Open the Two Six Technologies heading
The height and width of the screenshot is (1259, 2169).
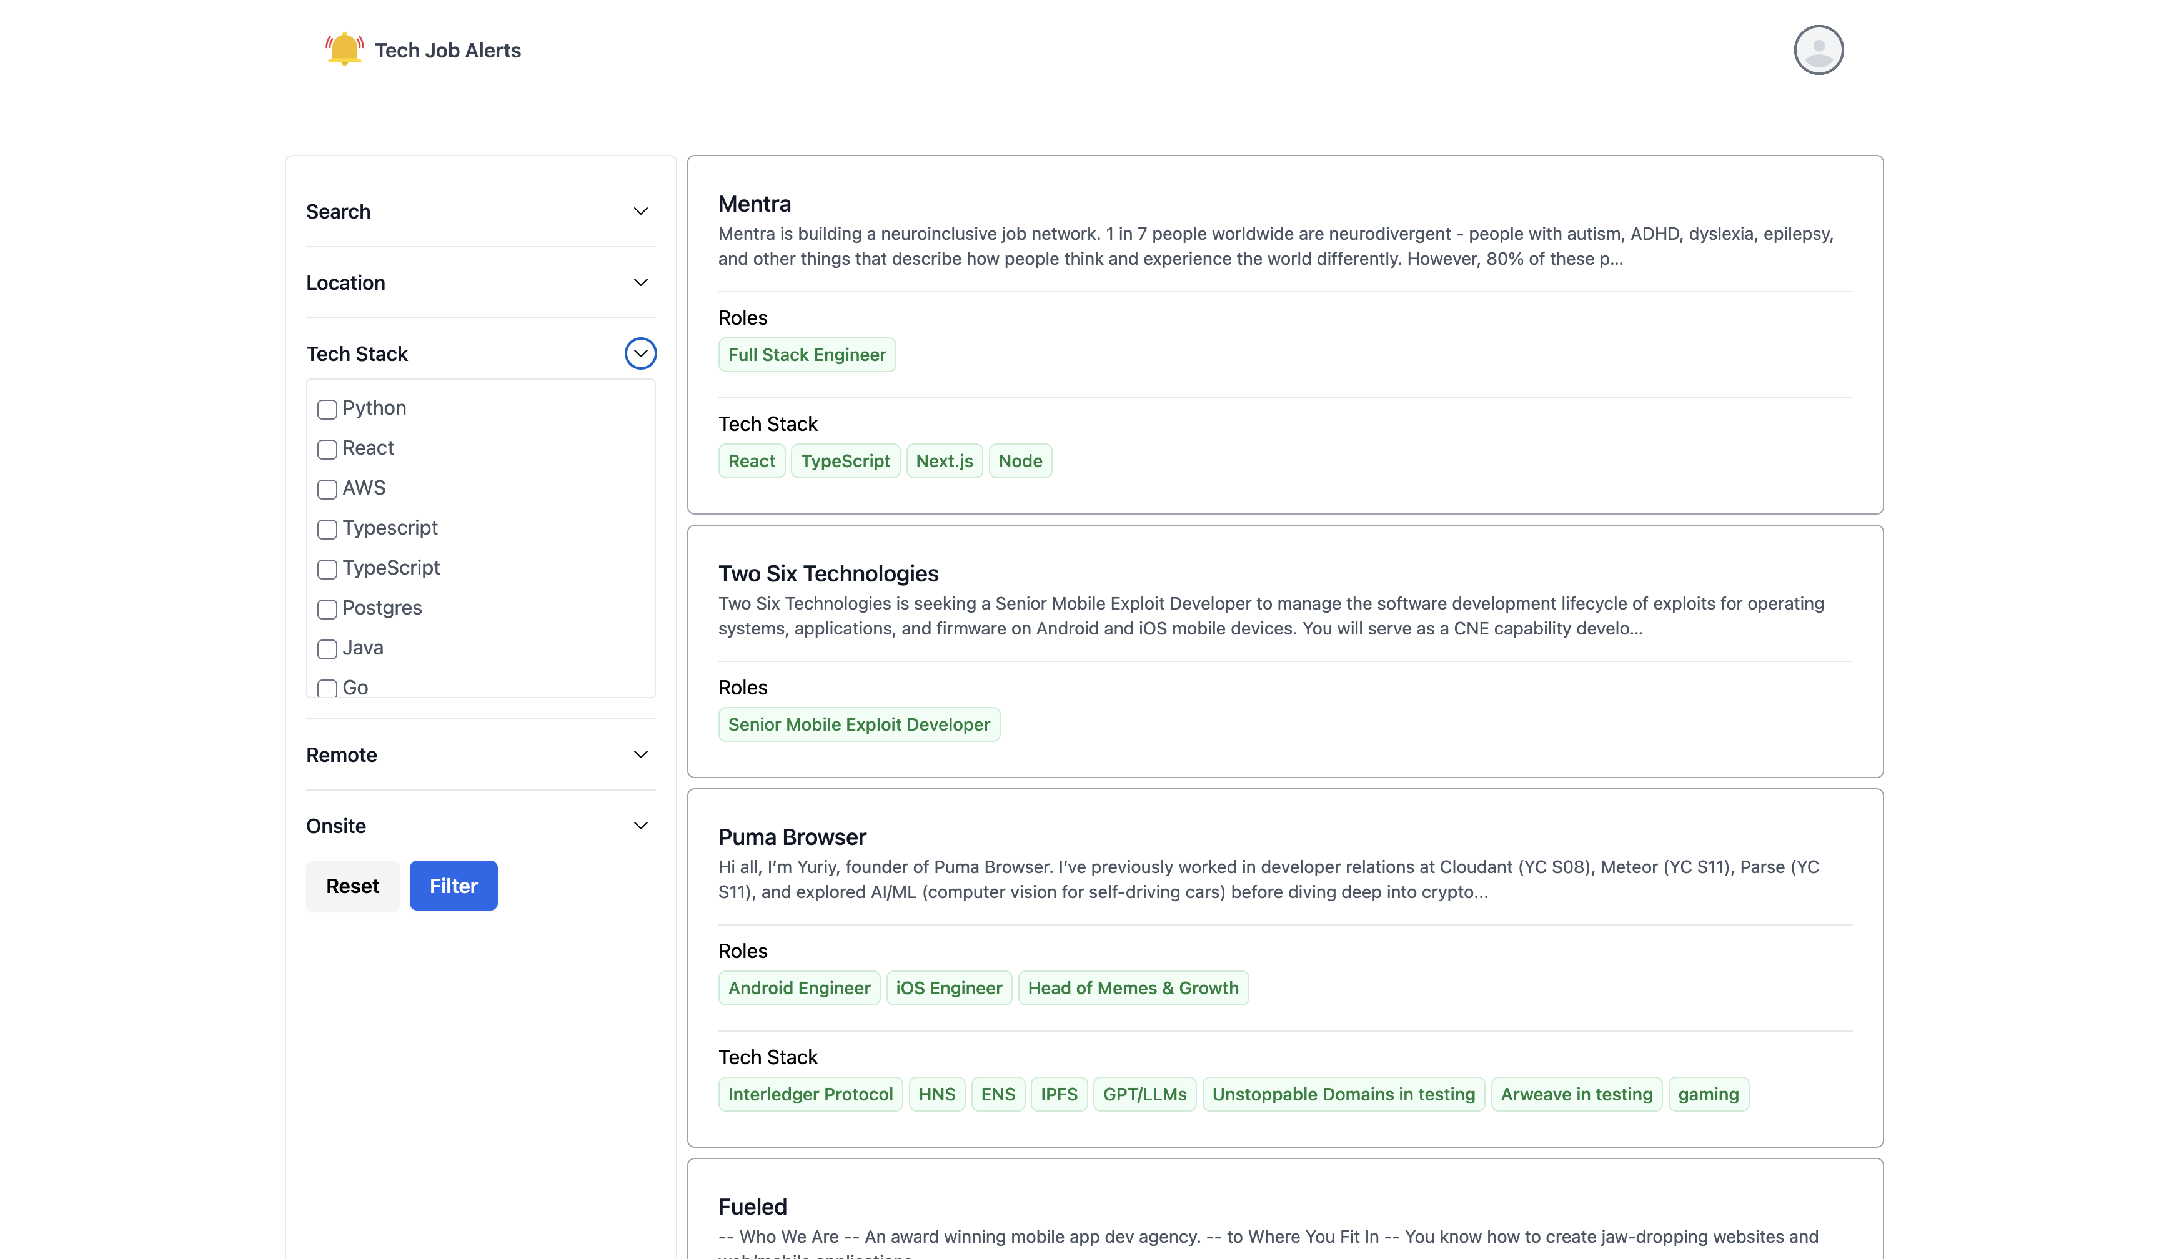click(829, 574)
